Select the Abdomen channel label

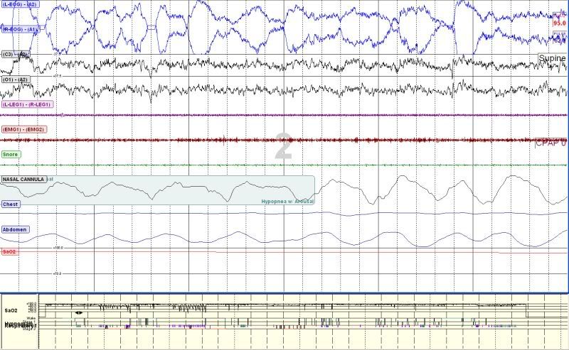pos(15,230)
